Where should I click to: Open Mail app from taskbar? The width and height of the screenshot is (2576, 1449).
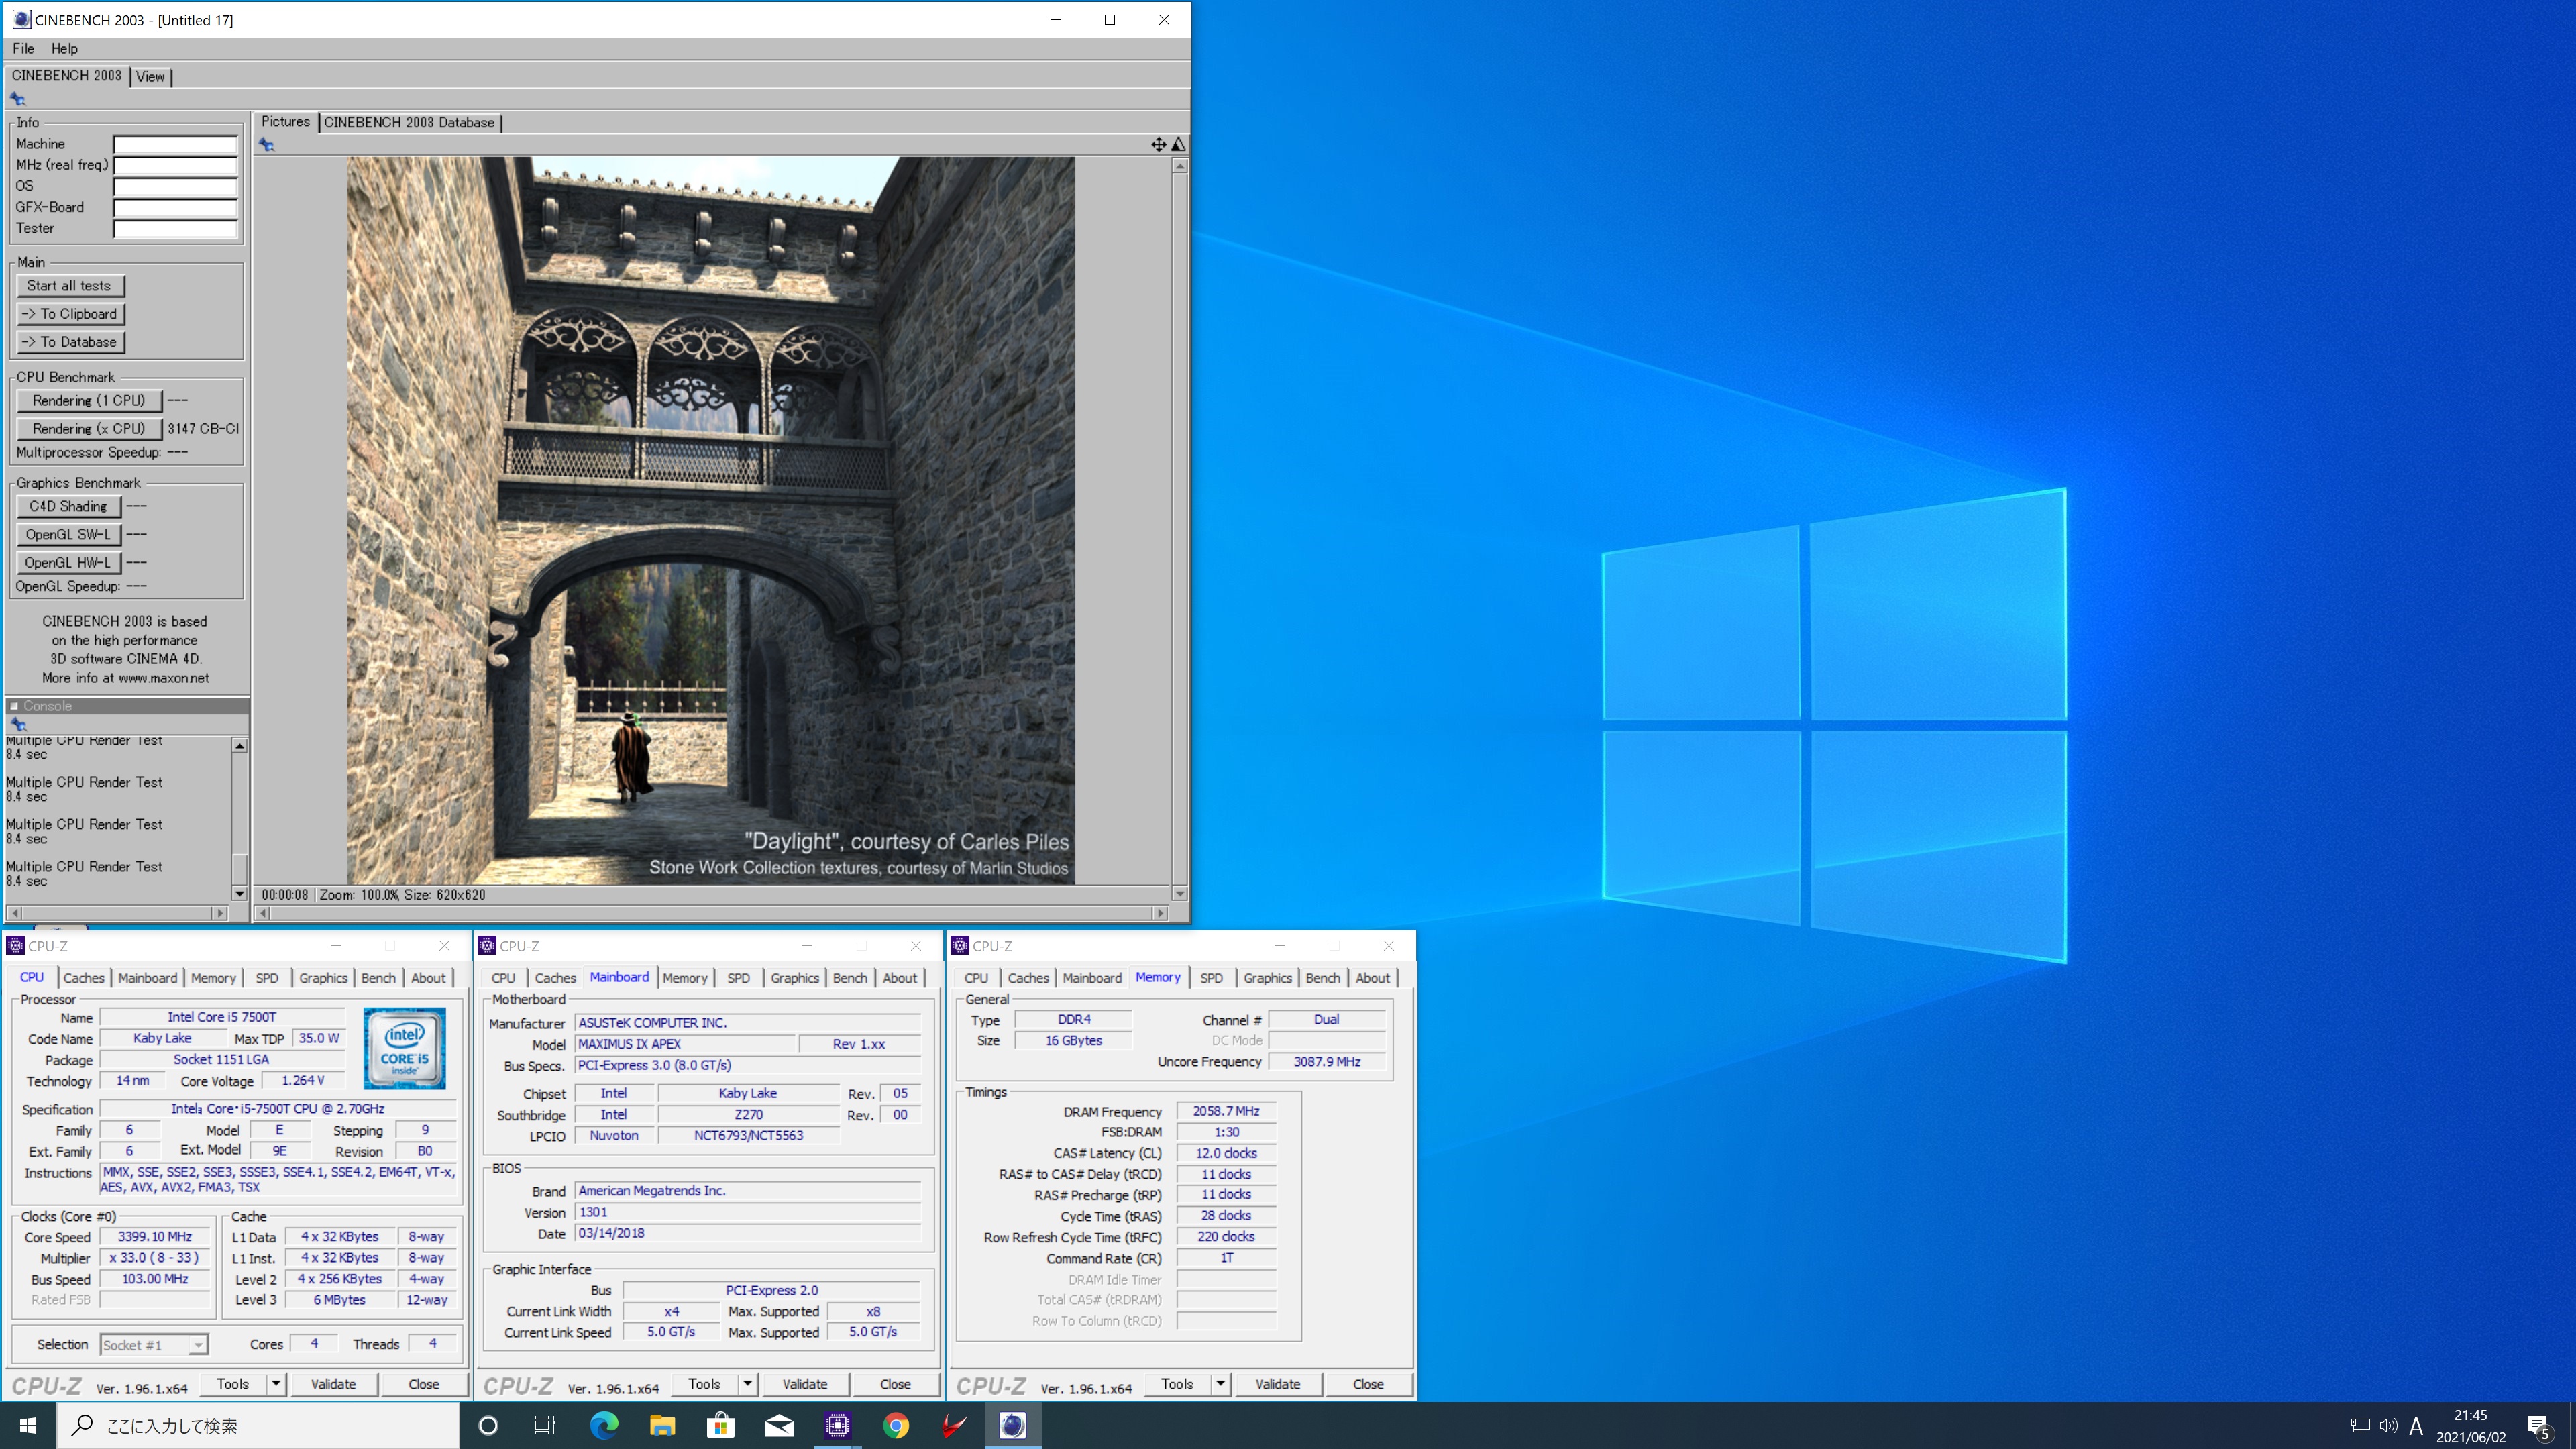point(779,1425)
